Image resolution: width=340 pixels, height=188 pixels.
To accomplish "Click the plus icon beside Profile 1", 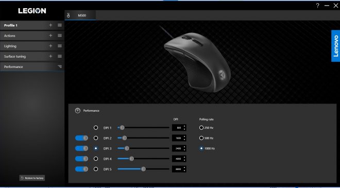I will 50,25.
